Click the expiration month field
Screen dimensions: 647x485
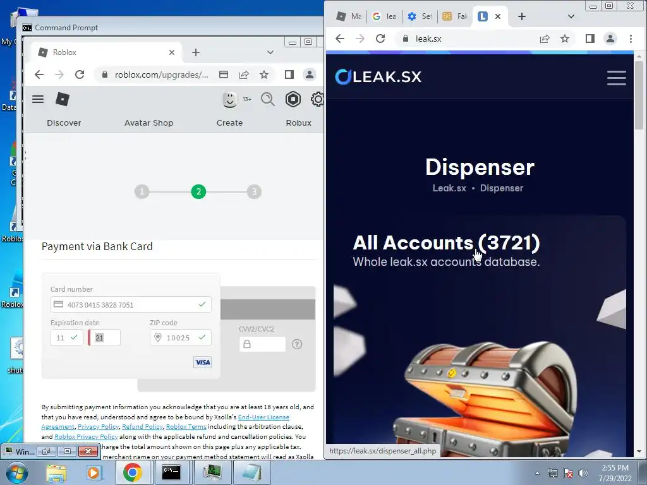point(67,337)
